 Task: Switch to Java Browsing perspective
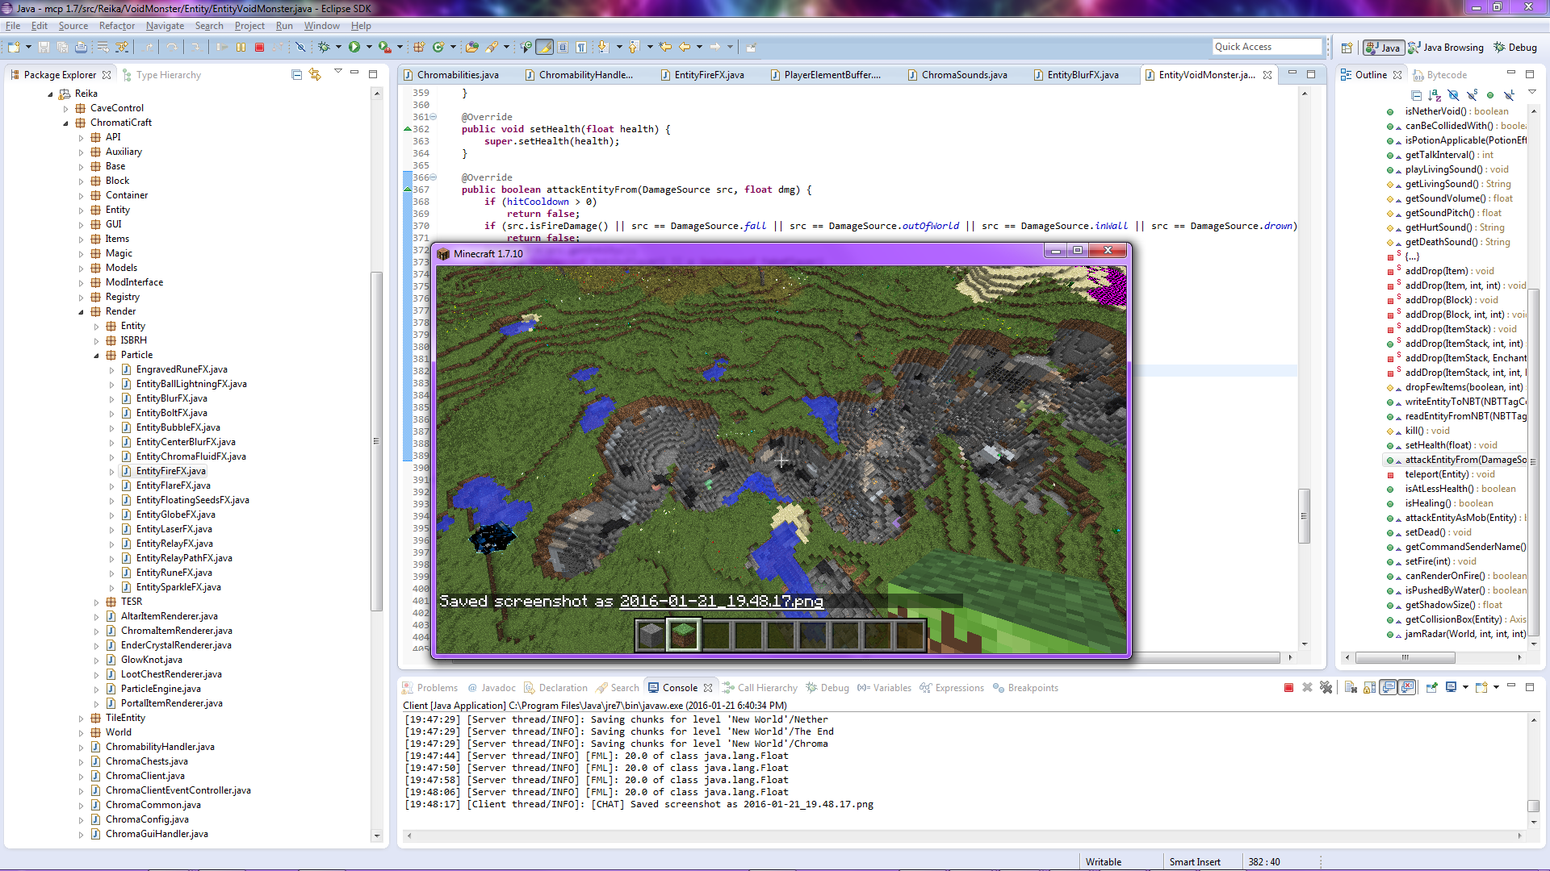[1446, 48]
